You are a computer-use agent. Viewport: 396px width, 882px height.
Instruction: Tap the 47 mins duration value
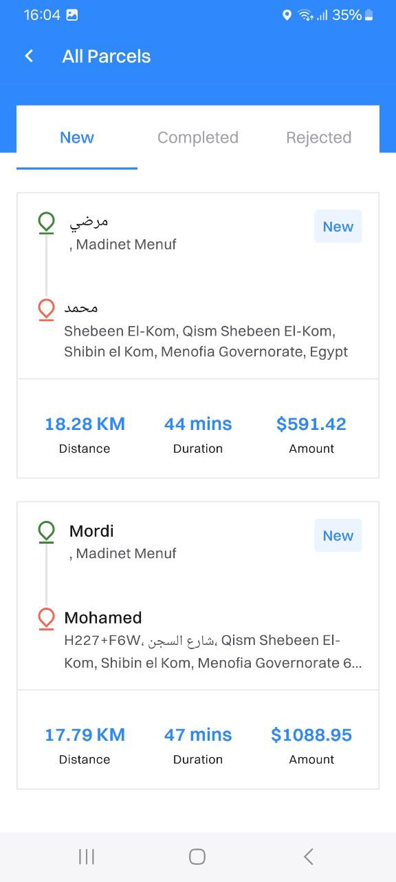tap(198, 735)
